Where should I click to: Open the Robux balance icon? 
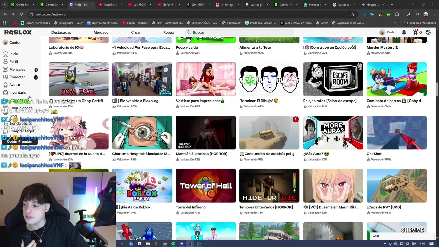[415, 32]
